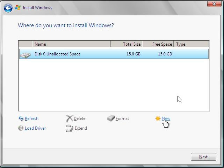Click the Format drive icon
The width and height of the screenshot is (224, 168).
(111, 119)
